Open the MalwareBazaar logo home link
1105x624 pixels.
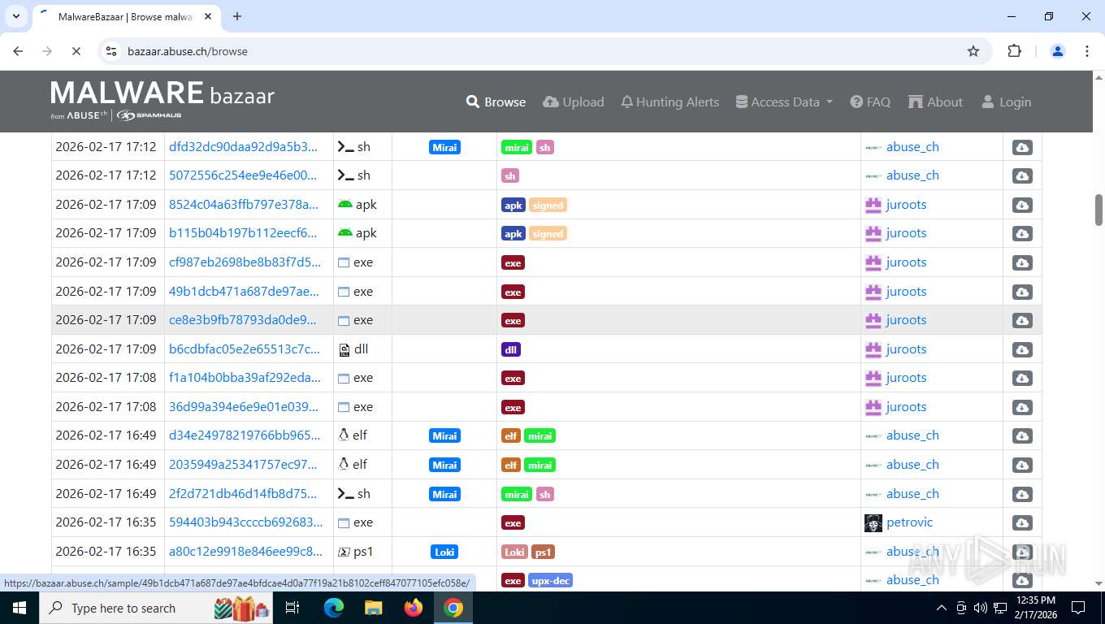(x=162, y=101)
